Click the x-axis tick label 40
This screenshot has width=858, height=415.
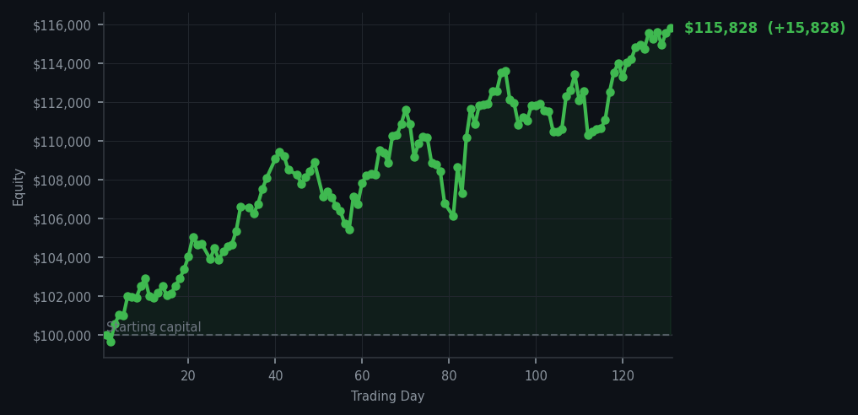point(275,376)
